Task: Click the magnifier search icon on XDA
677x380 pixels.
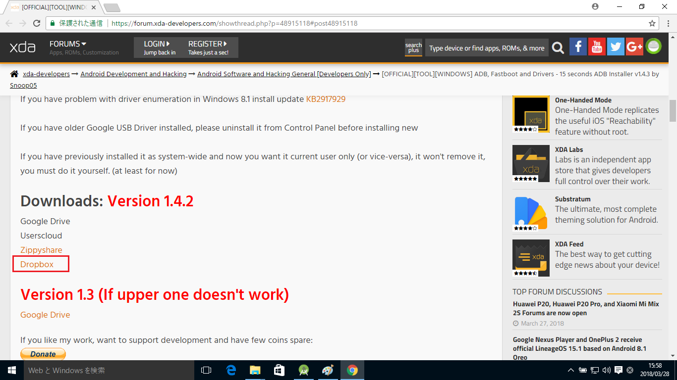Action: [558, 48]
